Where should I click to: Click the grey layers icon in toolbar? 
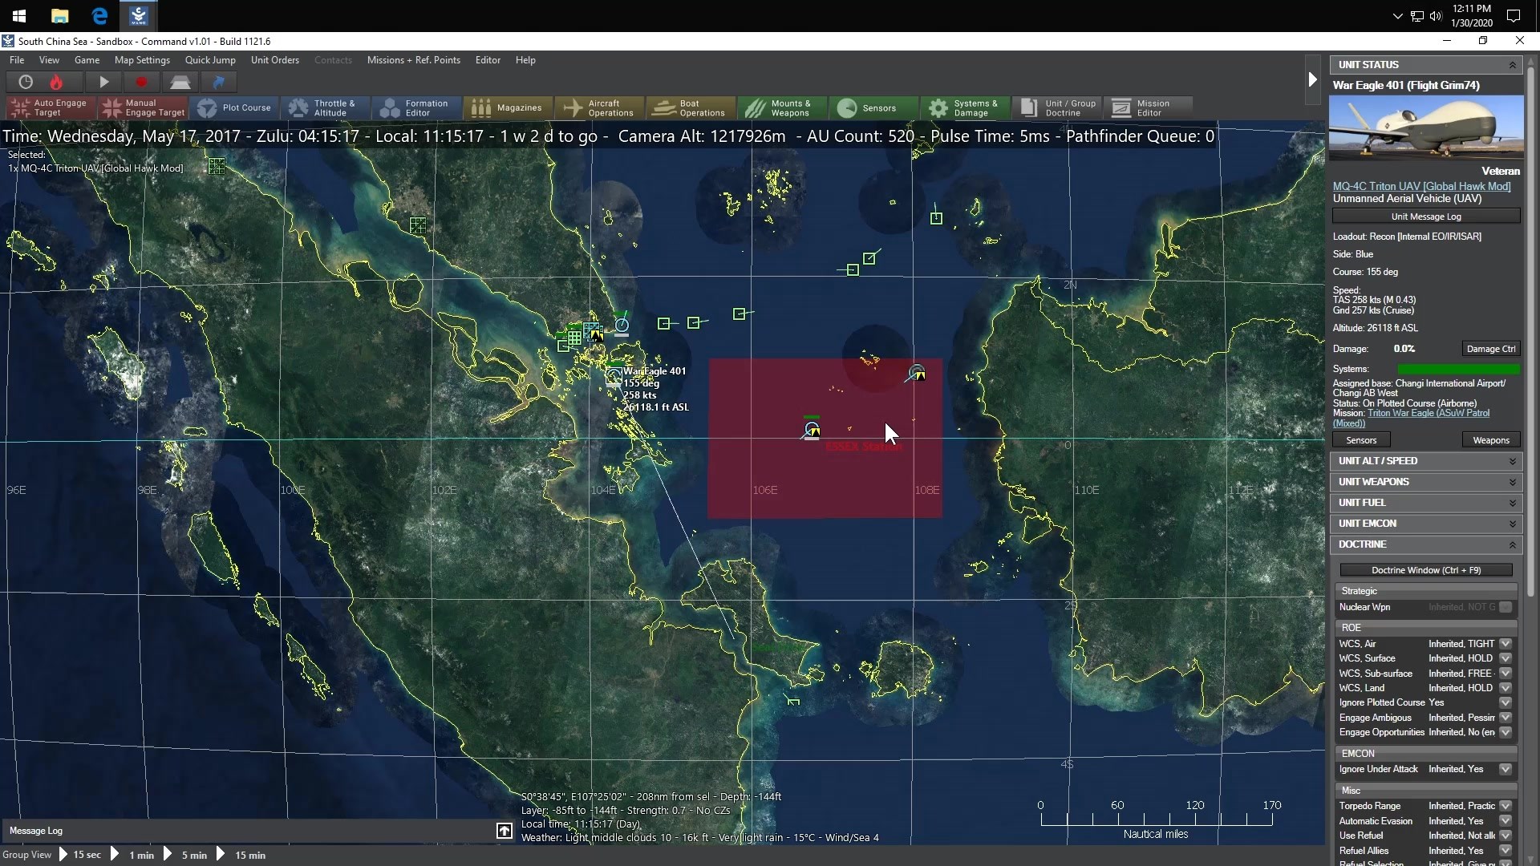[x=180, y=82]
